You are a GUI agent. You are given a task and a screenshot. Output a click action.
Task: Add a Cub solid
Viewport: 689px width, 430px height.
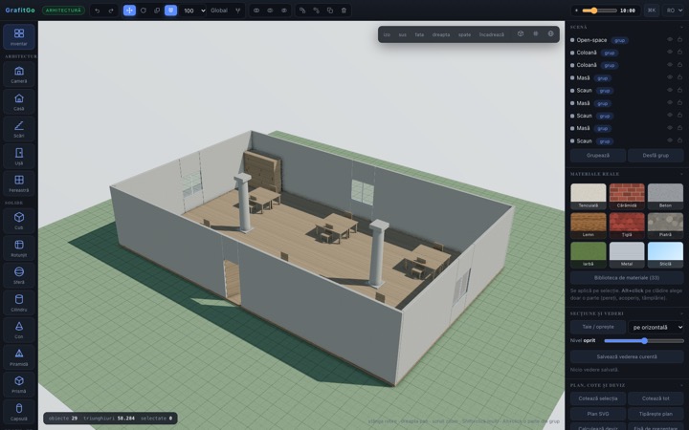coord(19,221)
